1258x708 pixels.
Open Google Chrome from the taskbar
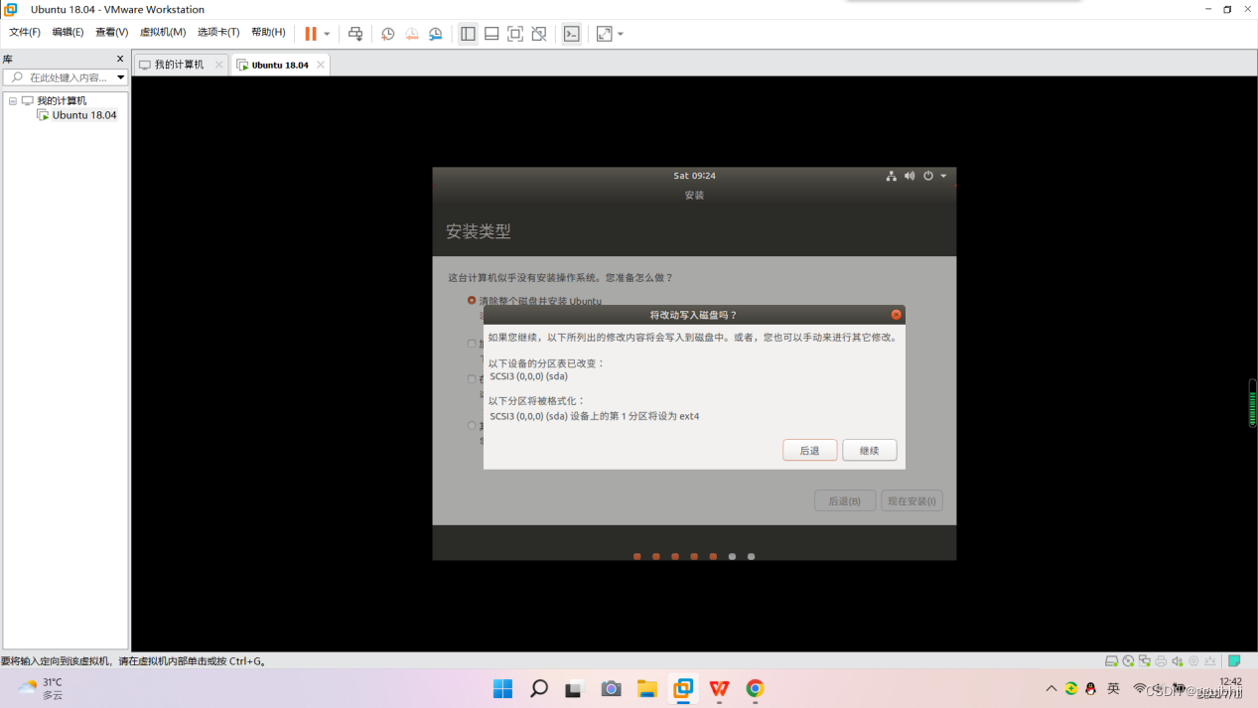755,688
